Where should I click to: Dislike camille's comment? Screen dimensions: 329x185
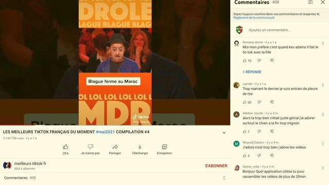coord(259,102)
